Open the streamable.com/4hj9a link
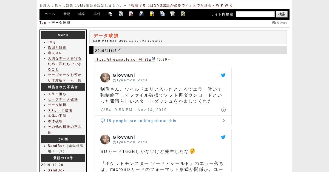This screenshot has height=172, width=329. tap(123, 59)
